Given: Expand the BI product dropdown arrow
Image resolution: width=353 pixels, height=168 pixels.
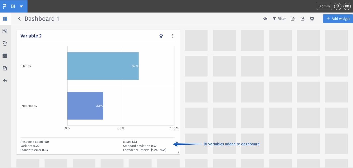Looking at the screenshot, I should pos(21,6).
